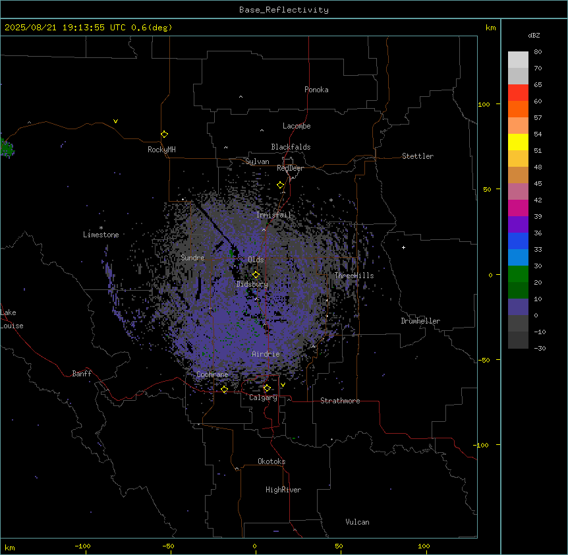Pick the orange 57-60 dBZ legend swatch
This screenshot has height=555, width=568.
(x=518, y=109)
